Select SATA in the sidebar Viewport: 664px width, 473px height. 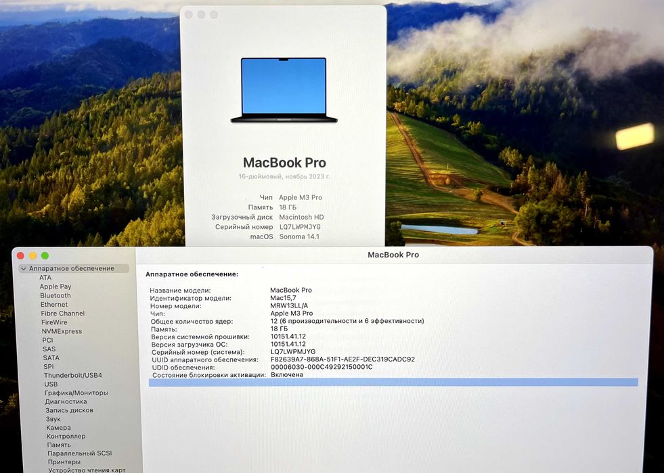(51, 357)
